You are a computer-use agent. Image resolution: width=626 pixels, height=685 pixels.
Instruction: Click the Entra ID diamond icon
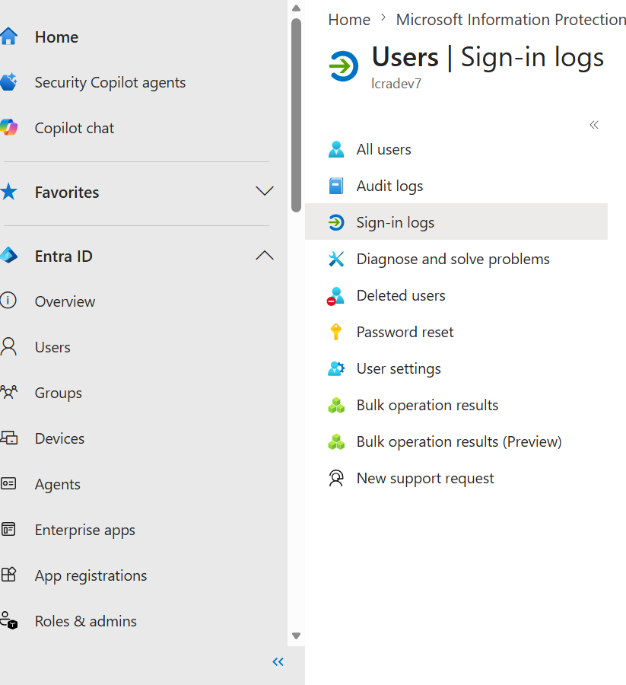8,256
